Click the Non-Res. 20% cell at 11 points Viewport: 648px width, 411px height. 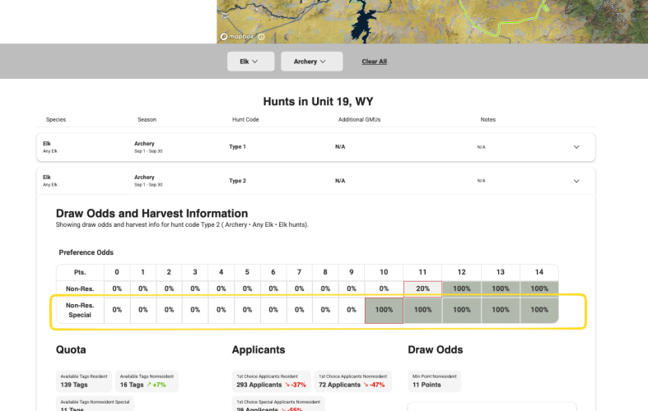pyautogui.click(x=422, y=289)
